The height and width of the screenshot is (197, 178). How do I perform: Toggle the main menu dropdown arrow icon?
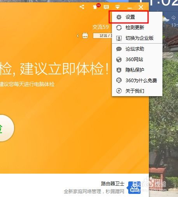(x=117, y=7)
